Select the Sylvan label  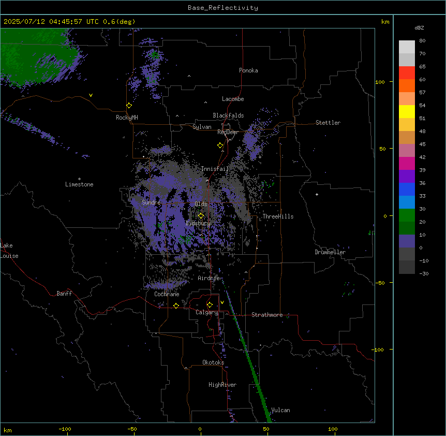coord(202,127)
